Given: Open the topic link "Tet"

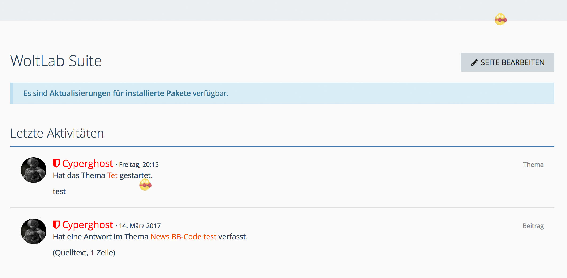Looking at the screenshot, I should [112, 175].
